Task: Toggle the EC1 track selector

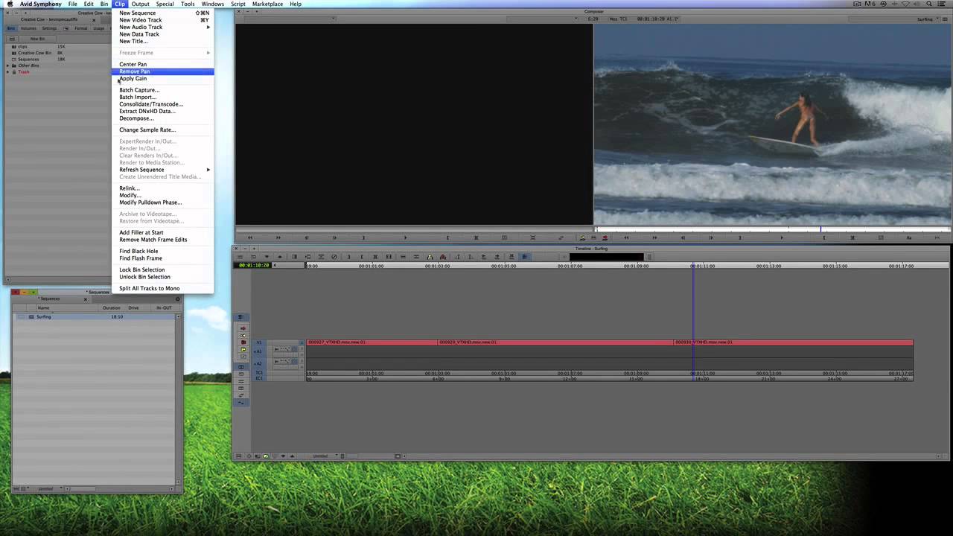Action: pyautogui.click(x=259, y=378)
